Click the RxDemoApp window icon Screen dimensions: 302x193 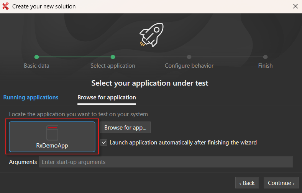pos(52,133)
